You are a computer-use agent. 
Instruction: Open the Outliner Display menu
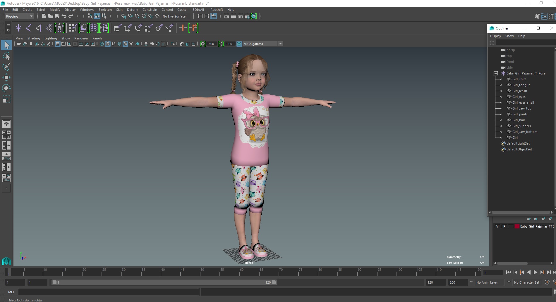pos(495,36)
